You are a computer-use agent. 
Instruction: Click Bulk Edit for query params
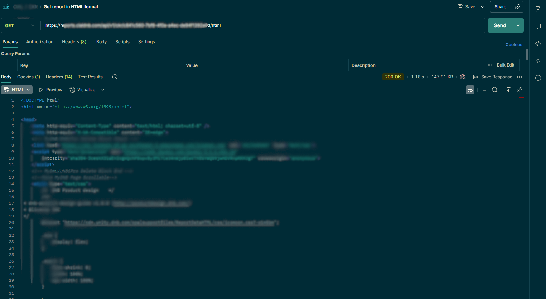[506, 65]
